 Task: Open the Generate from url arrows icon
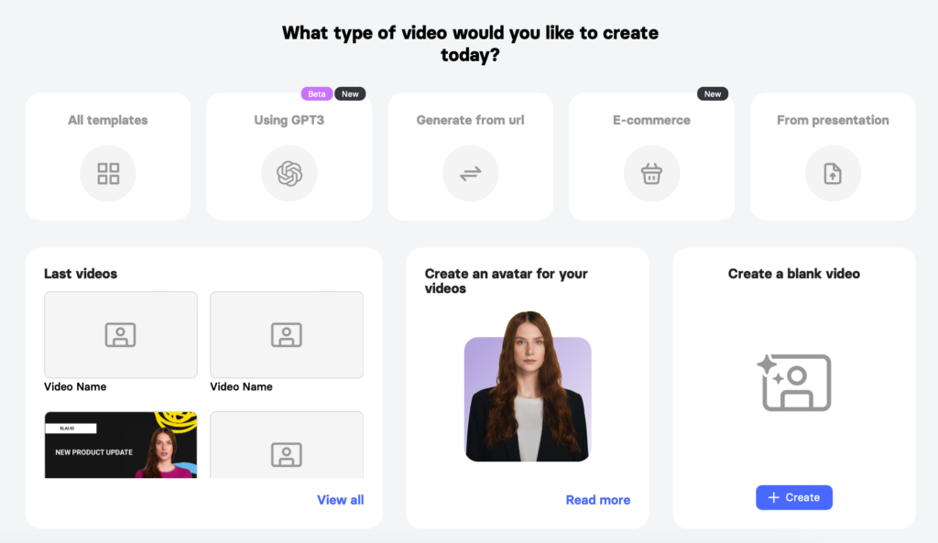click(x=470, y=173)
